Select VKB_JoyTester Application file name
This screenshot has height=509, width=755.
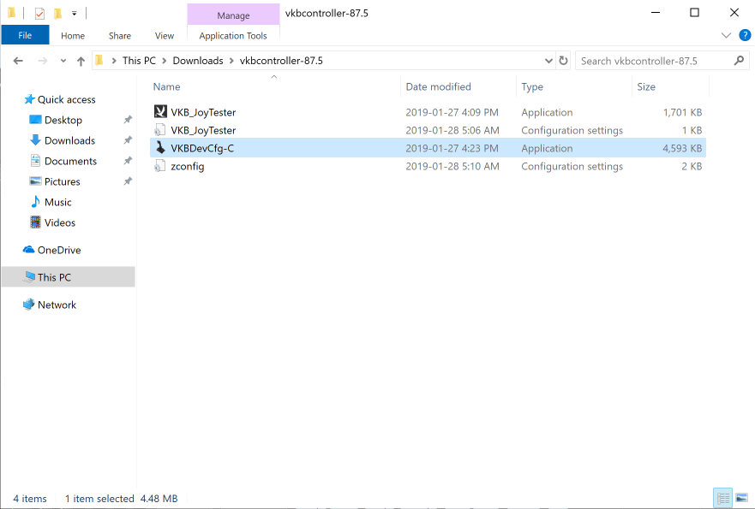(x=203, y=112)
